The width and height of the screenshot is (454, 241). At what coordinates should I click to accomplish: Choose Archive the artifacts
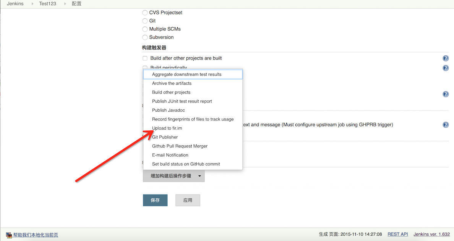(x=193, y=83)
